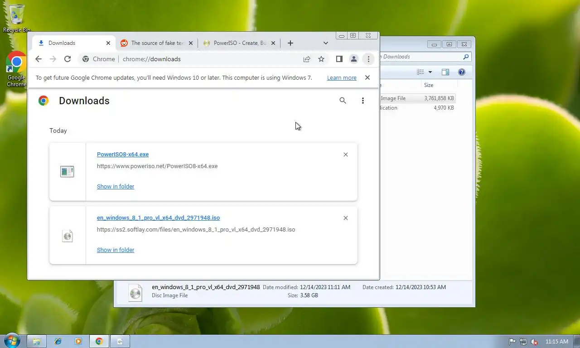This screenshot has height=348, width=580.
Task: Share this page via address bar icon
Action: pos(307,59)
